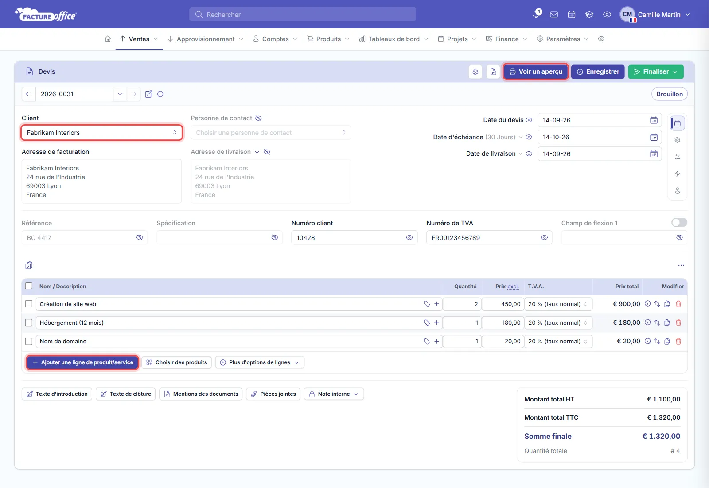This screenshot has width=709, height=488.
Task: Click the copy checklist icon above the lines table
Action: (29, 265)
